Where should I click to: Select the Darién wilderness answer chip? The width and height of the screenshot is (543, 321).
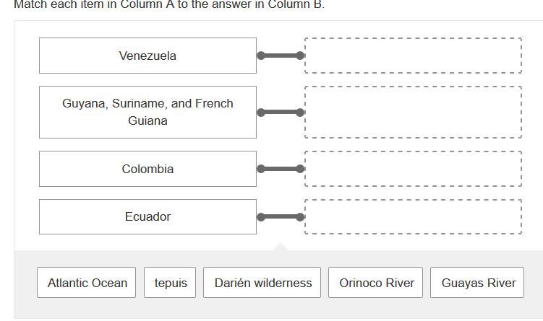(x=263, y=283)
